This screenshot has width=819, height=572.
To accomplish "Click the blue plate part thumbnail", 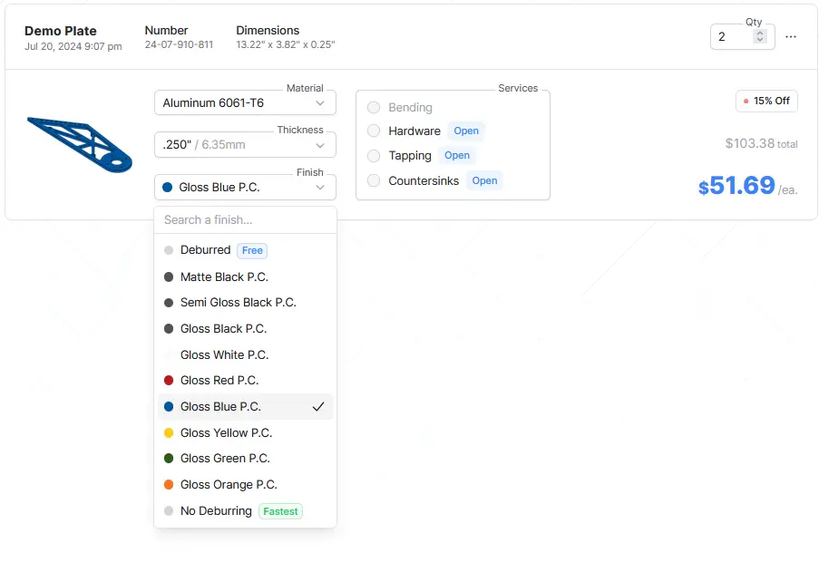I will tap(79, 144).
